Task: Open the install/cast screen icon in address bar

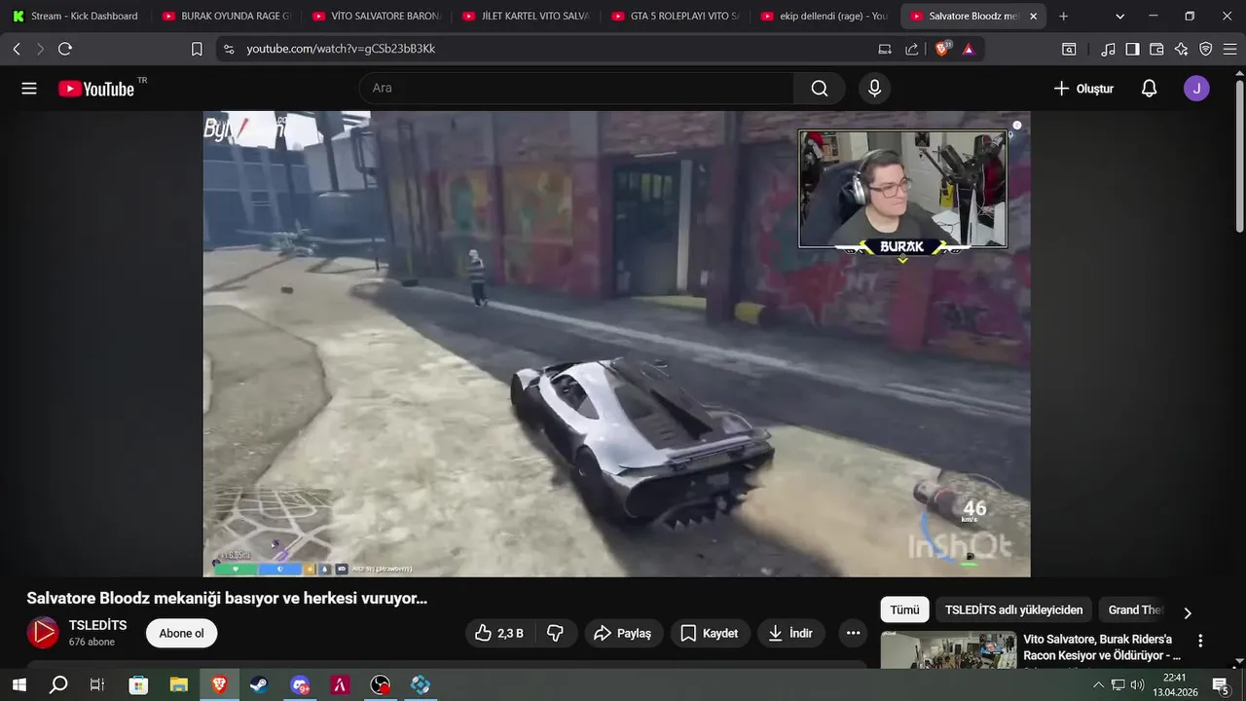Action: [885, 49]
